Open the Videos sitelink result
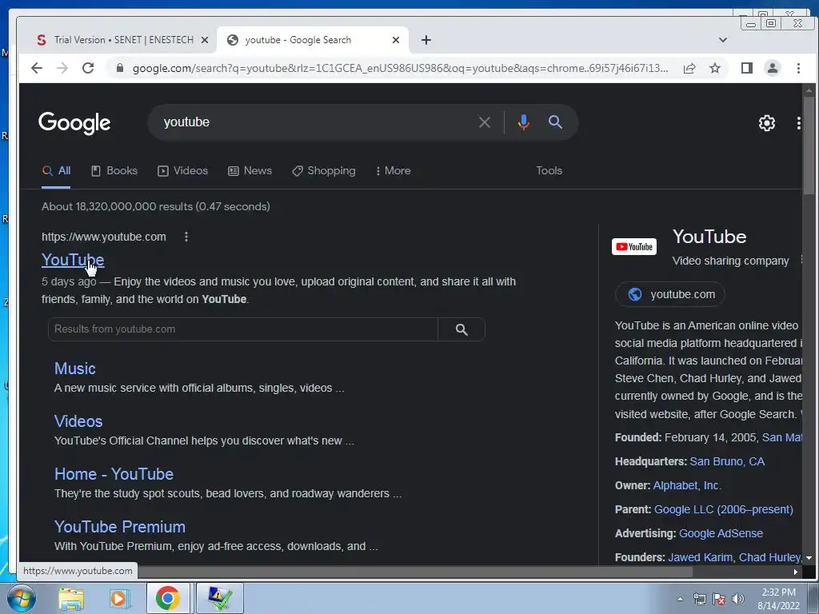The image size is (819, 614). tap(78, 421)
